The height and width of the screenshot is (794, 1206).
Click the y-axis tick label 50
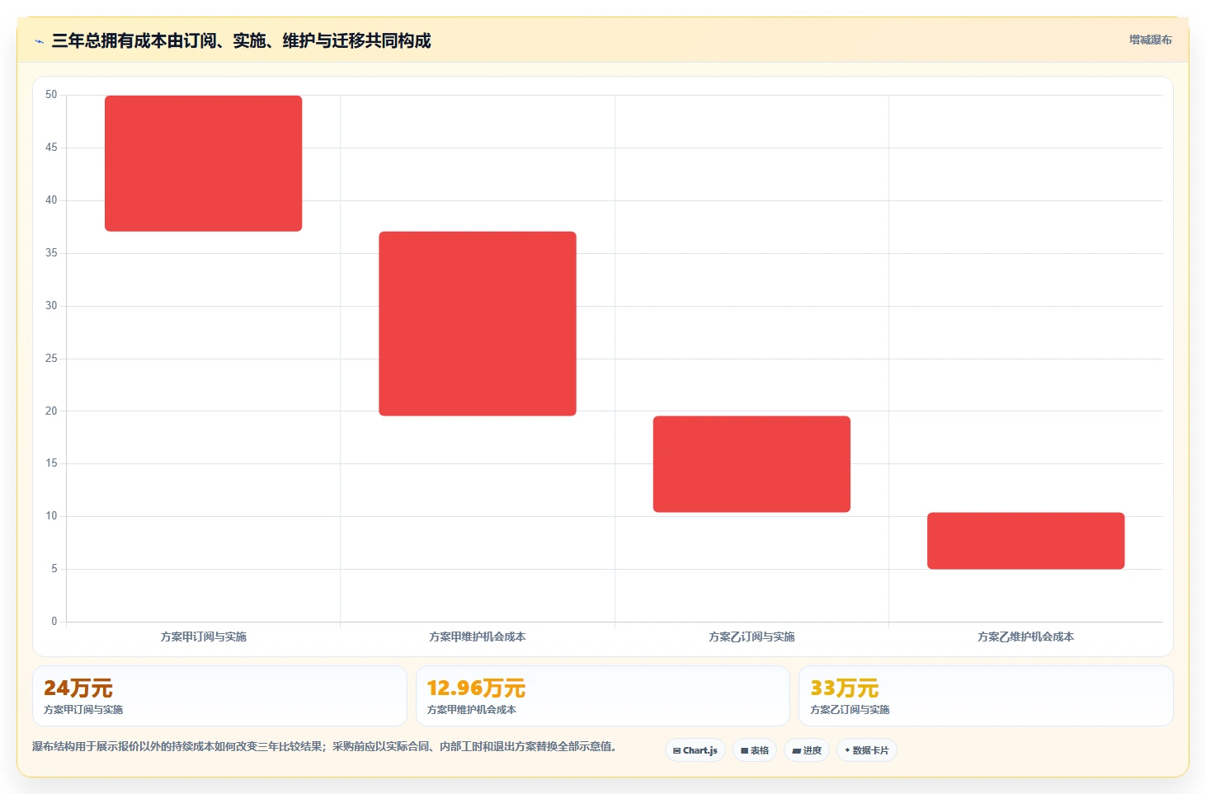click(51, 95)
